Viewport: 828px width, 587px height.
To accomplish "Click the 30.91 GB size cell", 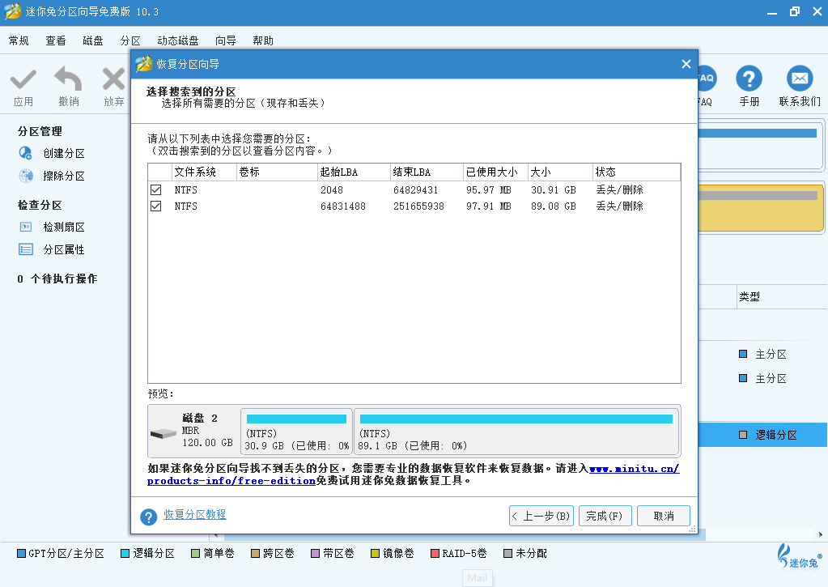I will [554, 190].
